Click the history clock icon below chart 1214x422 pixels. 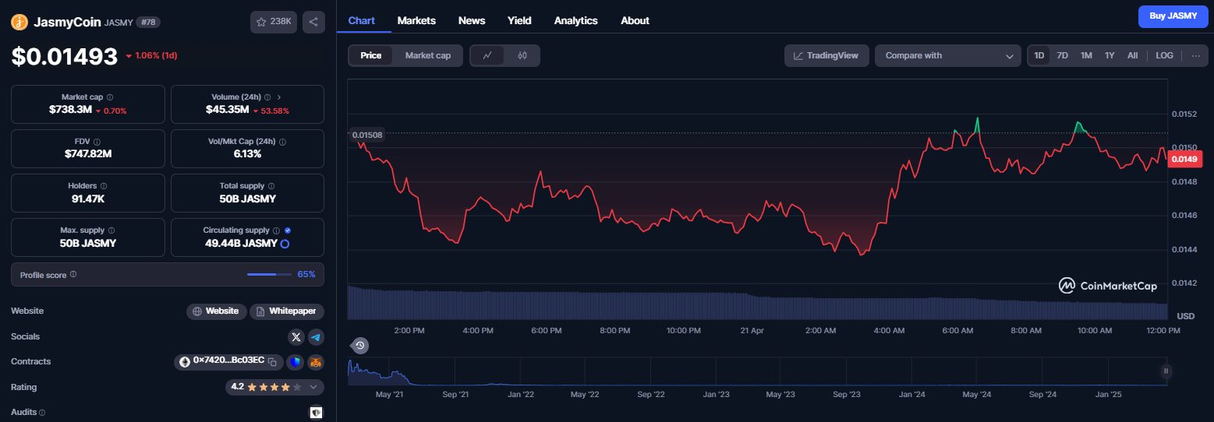pyautogui.click(x=360, y=346)
